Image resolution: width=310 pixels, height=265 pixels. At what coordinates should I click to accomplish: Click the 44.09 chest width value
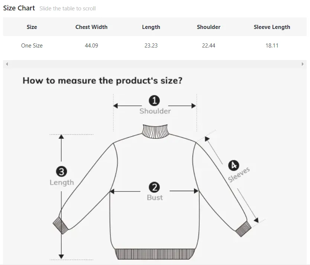(91, 46)
